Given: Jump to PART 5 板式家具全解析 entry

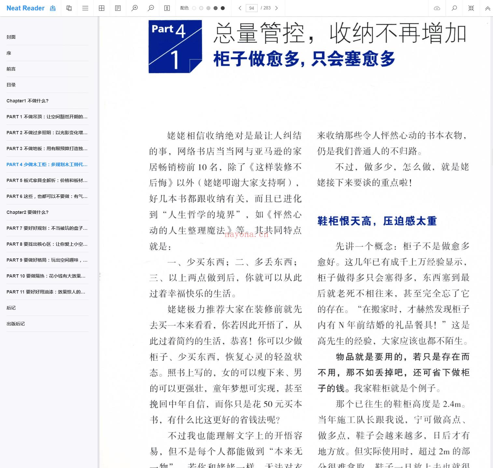Looking at the screenshot, I should [48, 180].
